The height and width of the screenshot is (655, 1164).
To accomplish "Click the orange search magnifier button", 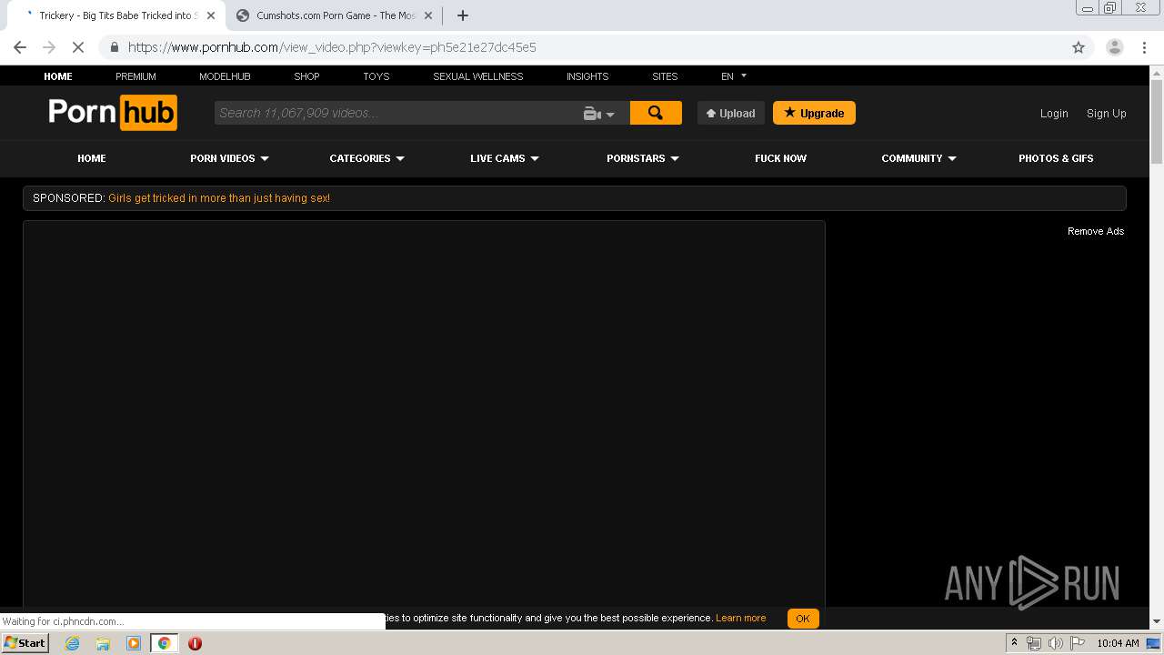I will [x=656, y=113].
